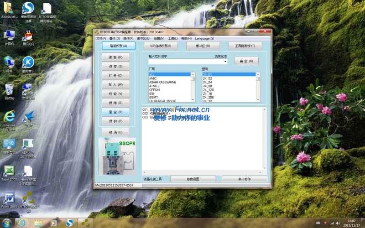Viewport: 365px width, 228px height.
Task: Open the Word 2003 desktop shortcut
Action: click(x=9, y=198)
